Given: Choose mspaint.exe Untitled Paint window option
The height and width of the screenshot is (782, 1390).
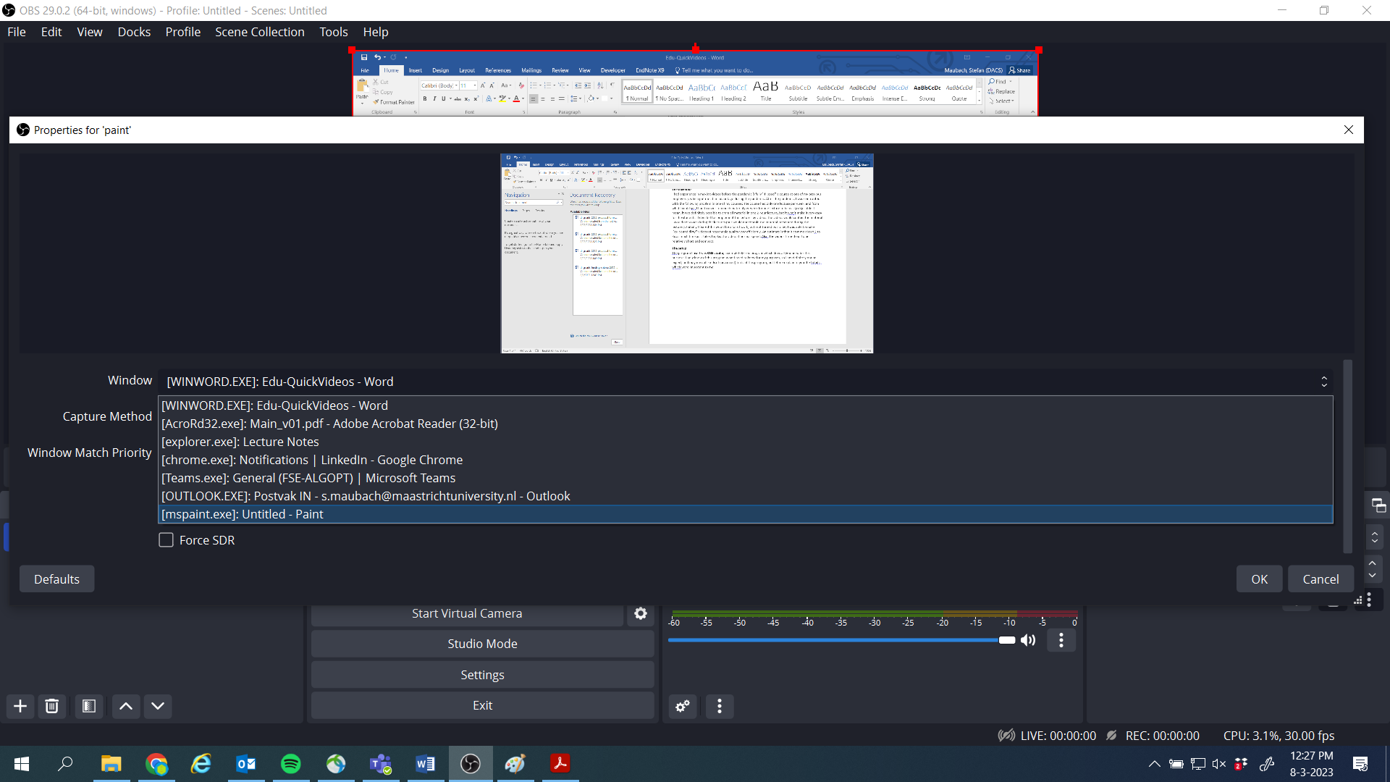Looking at the screenshot, I should [745, 514].
